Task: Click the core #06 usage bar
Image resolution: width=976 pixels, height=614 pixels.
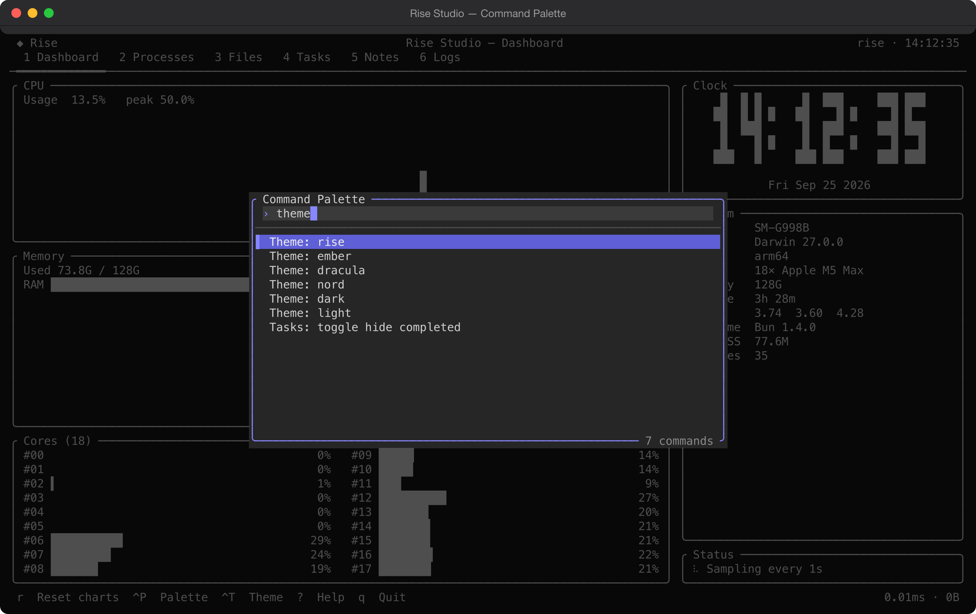Action: click(x=87, y=540)
